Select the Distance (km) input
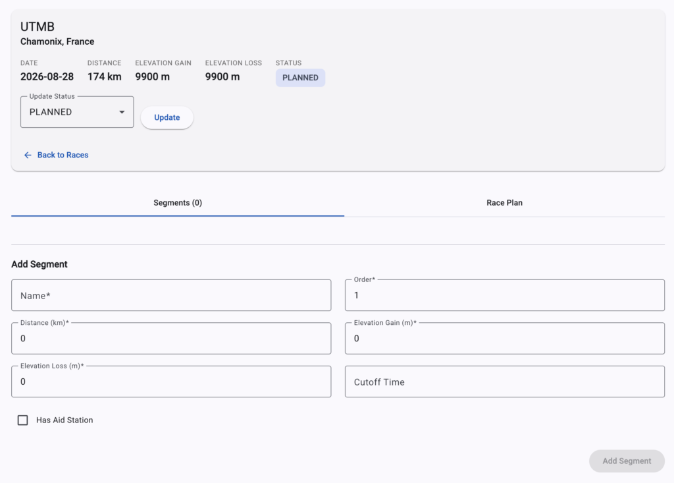The width and height of the screenshot is (674, 483). click(x=171, y=339)
